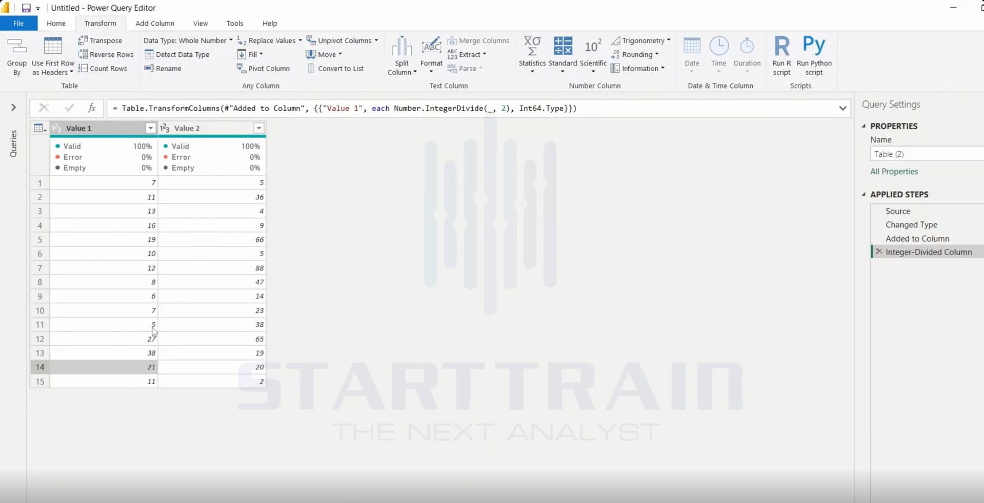Image resolution: width=984 pixels, height=503 pixels.
Task: Click Use First Row as Headers icon
Action: 53,46
